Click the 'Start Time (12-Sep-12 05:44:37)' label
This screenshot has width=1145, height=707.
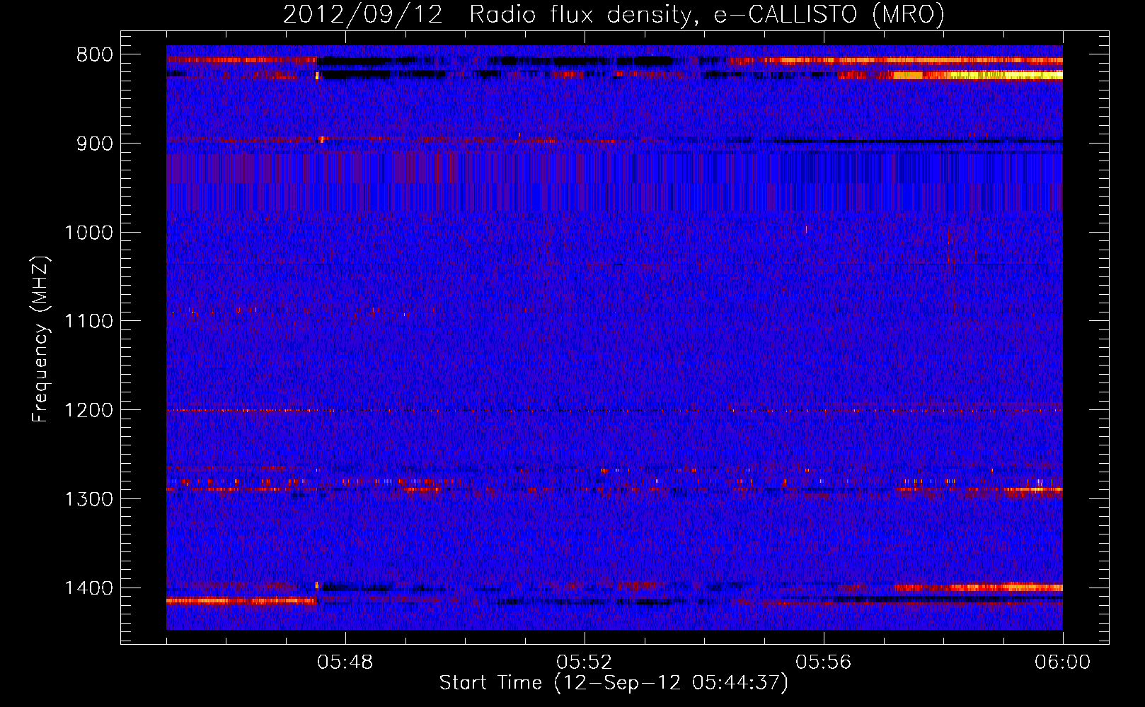click(614, 683)
